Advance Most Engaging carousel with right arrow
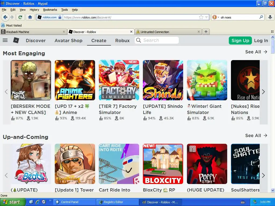275x206 pixels. click(263, 92)
